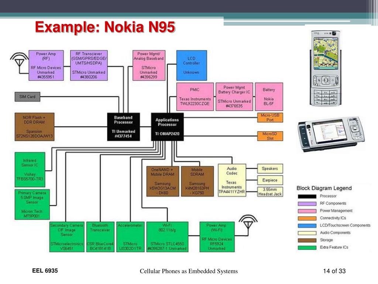This screenshot has height=284, width=378.
Task: Select the Bluetooth Transceiver block
Action: (x=100, y=237)
